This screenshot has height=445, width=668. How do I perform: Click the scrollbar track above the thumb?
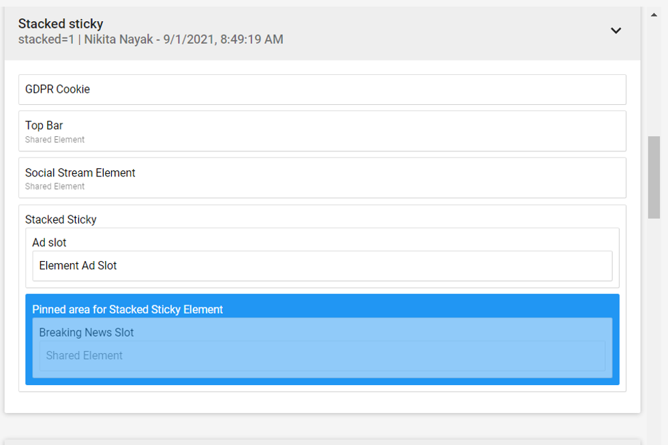tap(654, 75)
